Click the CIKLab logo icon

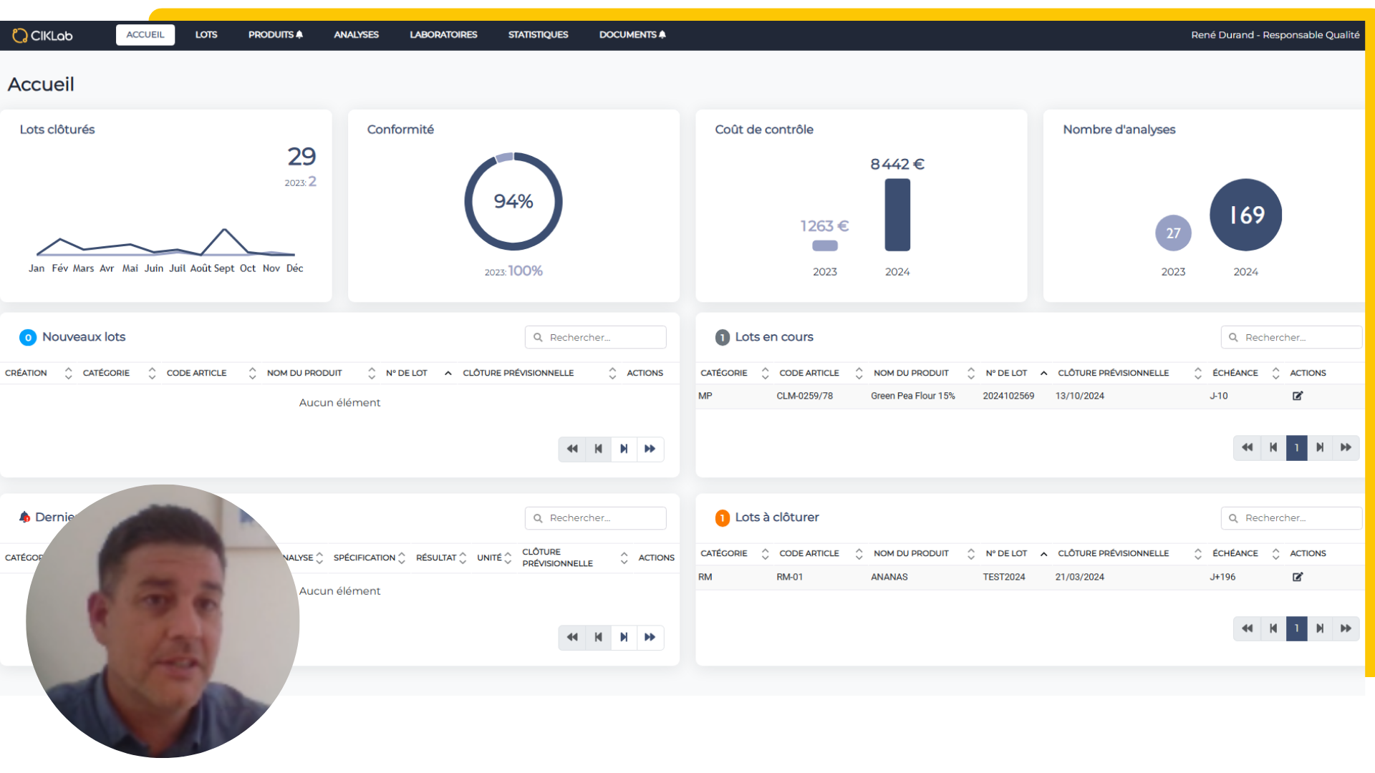[20, 35]
